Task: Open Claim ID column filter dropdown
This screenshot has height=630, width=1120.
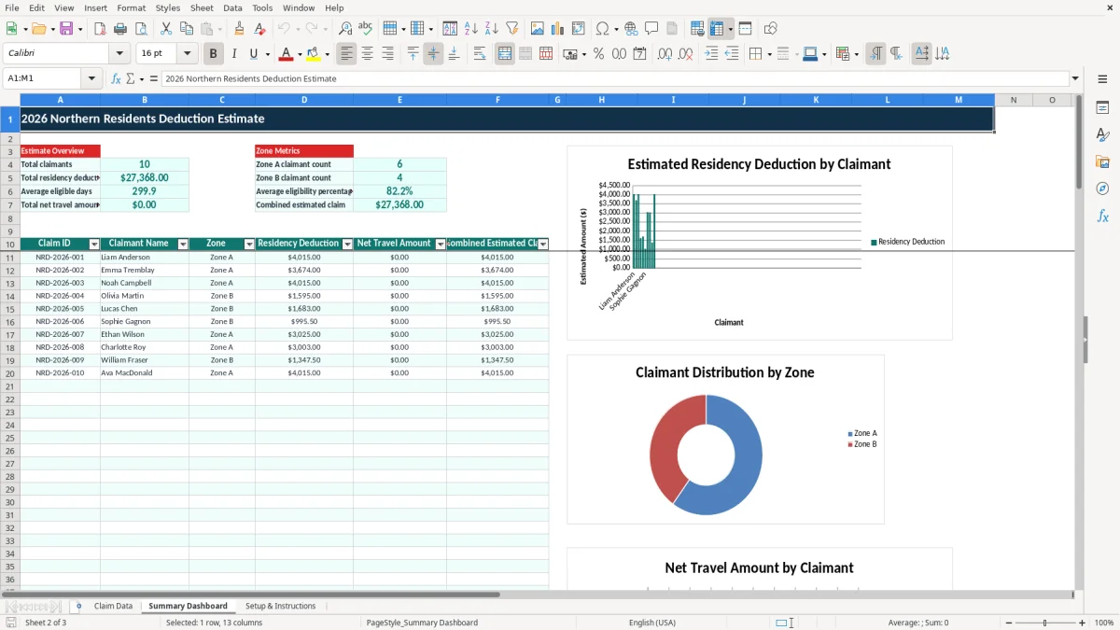Action: point(93,244)
